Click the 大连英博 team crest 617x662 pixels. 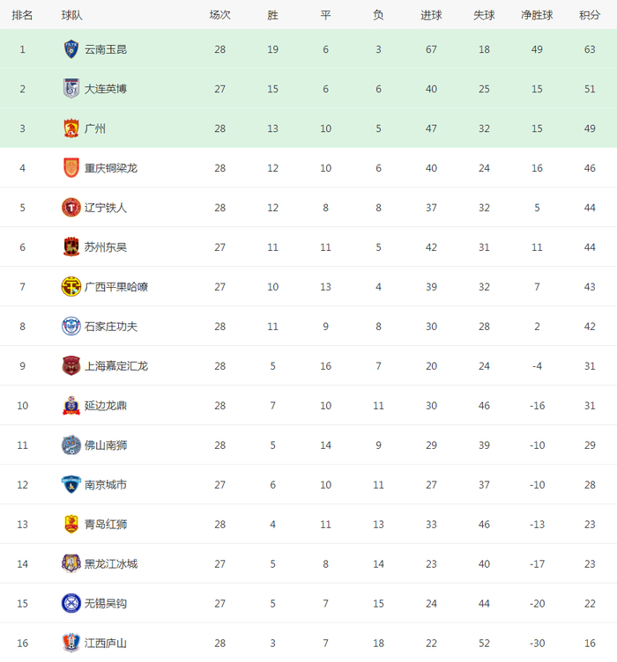(x=71, y=89)
